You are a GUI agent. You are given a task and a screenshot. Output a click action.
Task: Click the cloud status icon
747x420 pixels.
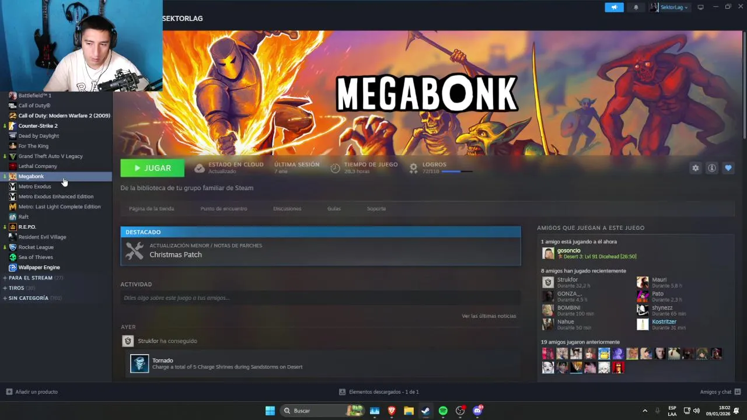(x=200, y=168)
